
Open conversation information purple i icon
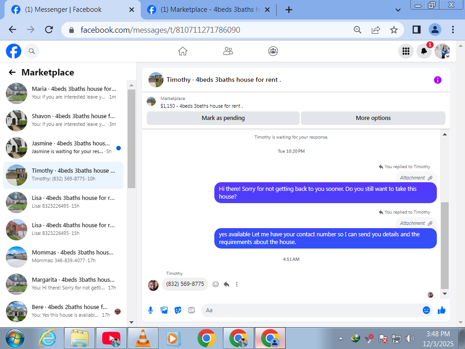point(437,80)
